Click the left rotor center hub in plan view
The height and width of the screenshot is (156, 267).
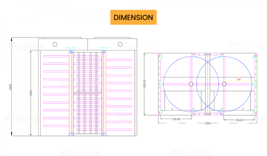[191, 84]
